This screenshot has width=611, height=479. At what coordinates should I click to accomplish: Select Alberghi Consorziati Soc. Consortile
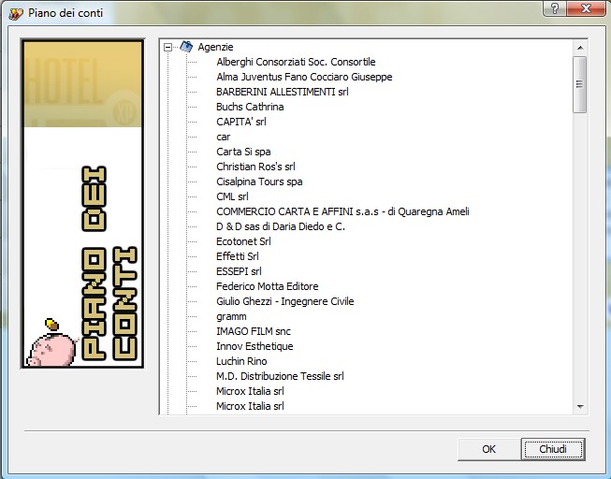point(296,62)
